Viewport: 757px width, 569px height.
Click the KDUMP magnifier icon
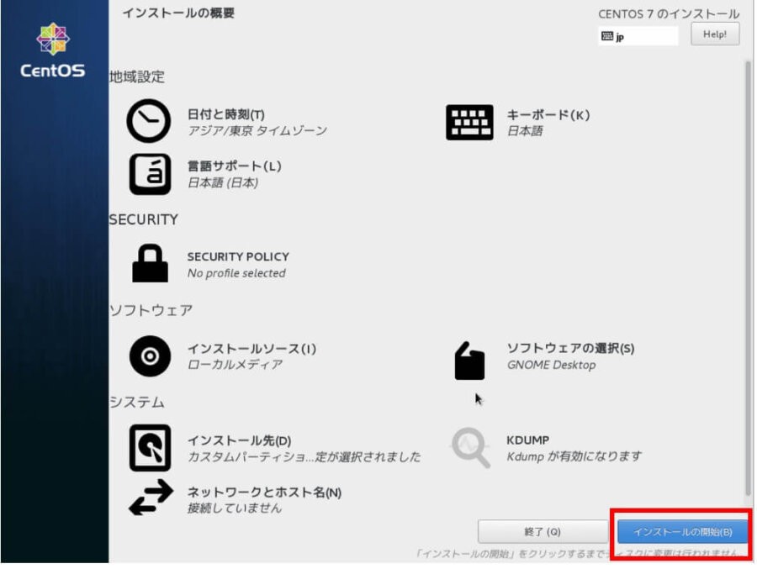[471, 447]
